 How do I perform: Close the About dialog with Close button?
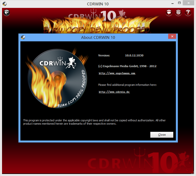tap(162, 135)
